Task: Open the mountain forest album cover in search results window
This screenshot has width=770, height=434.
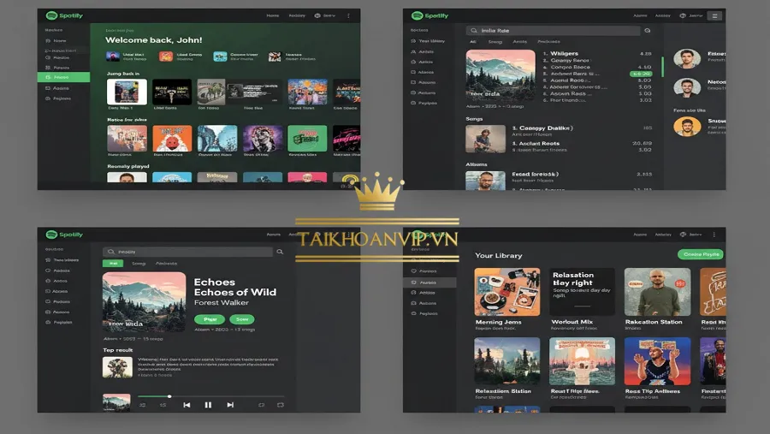Action: click(500, 75)
